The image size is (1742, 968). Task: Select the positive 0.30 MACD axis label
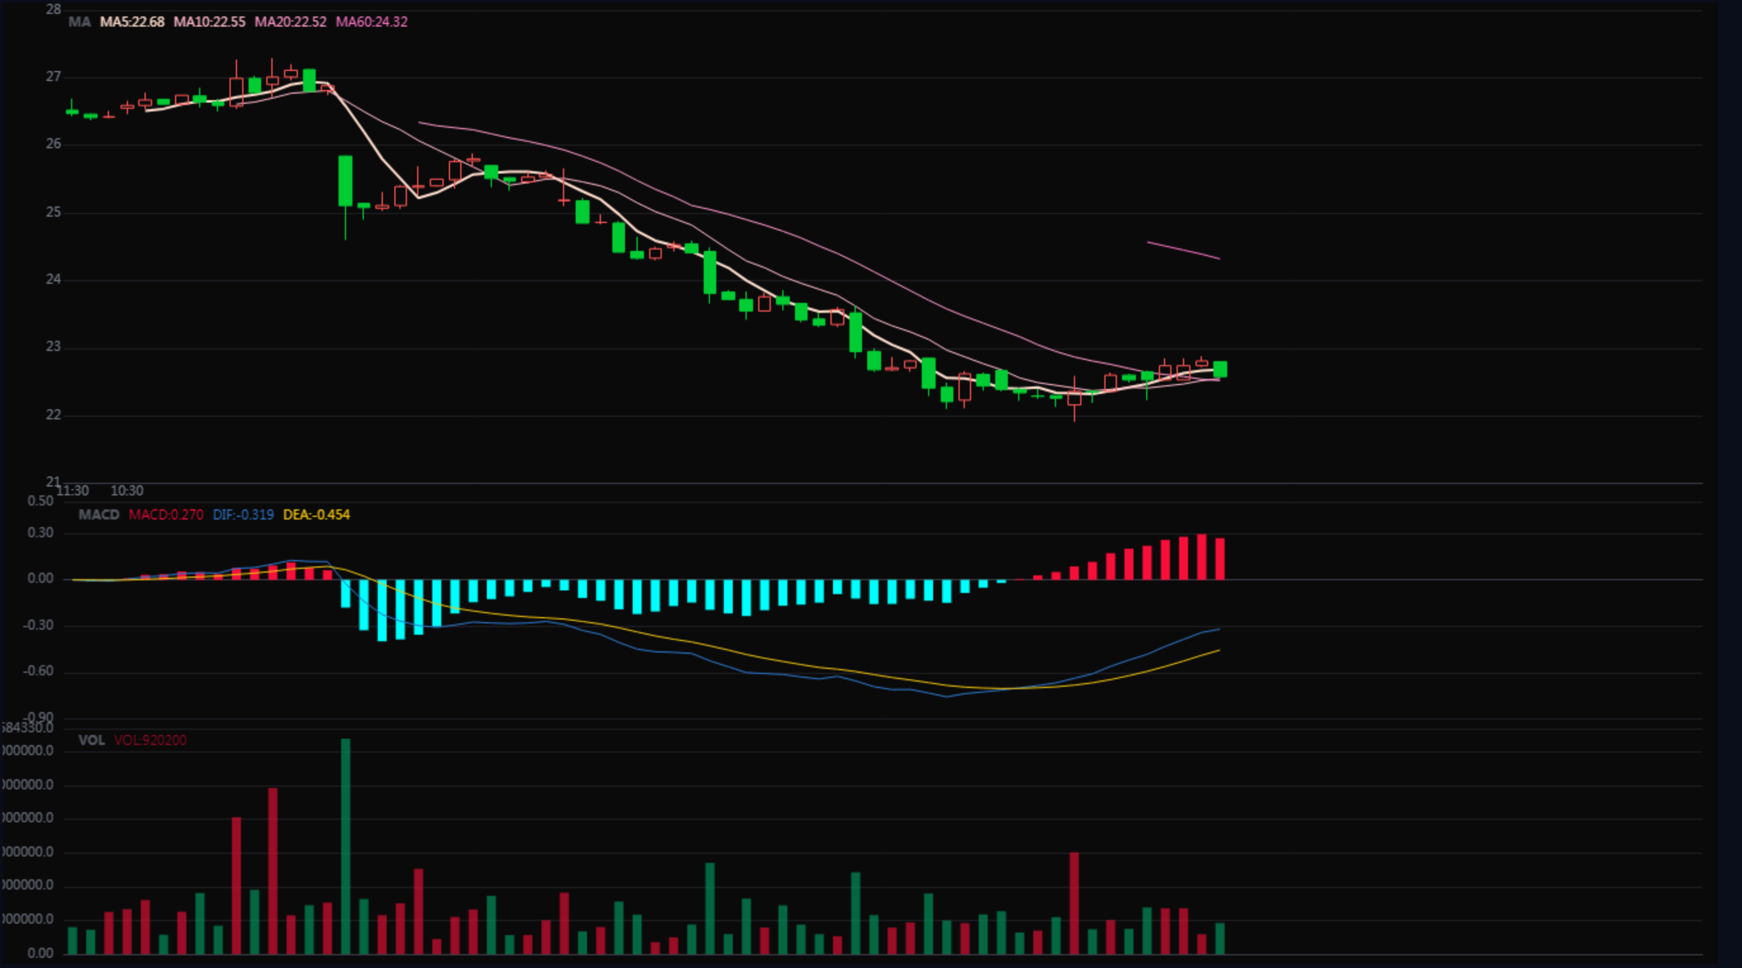41,533
